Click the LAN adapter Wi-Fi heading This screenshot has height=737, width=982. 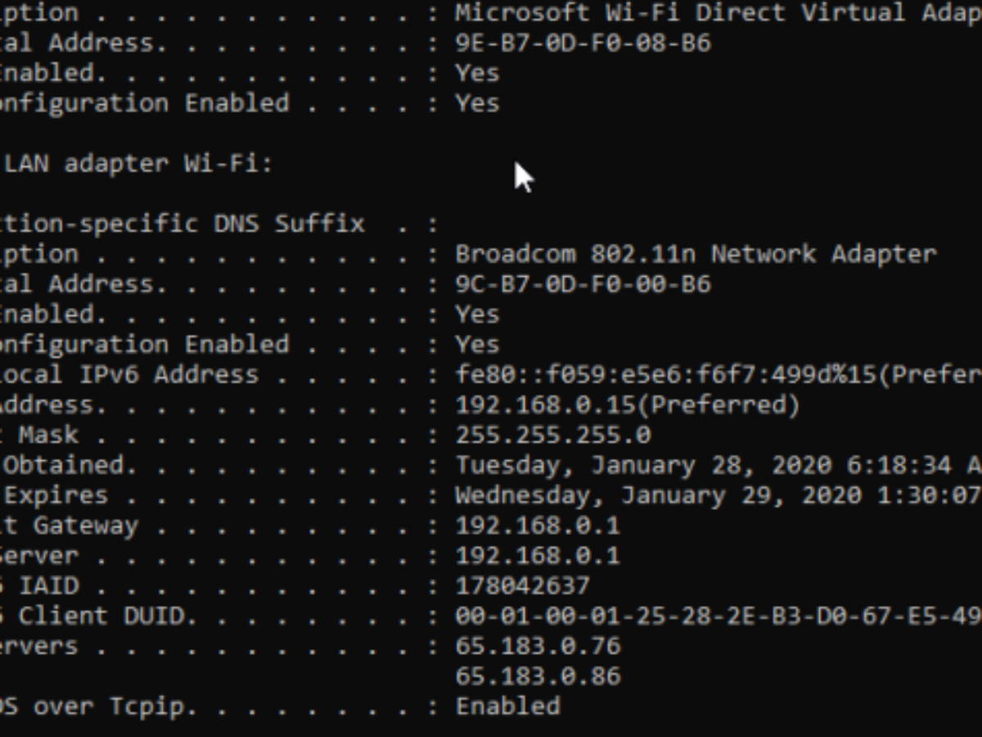click(137, 163)
